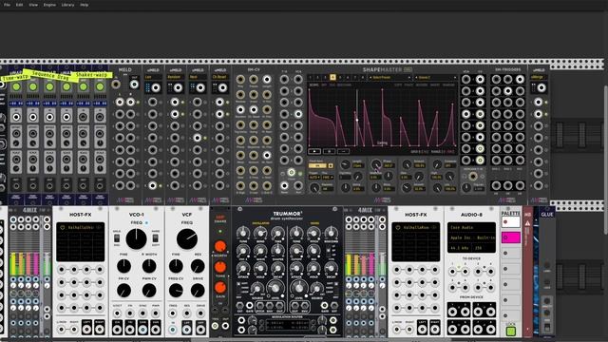608x342 pixels.
Task: Click Trummor noise LEVEL large knob
Action: 299,288
